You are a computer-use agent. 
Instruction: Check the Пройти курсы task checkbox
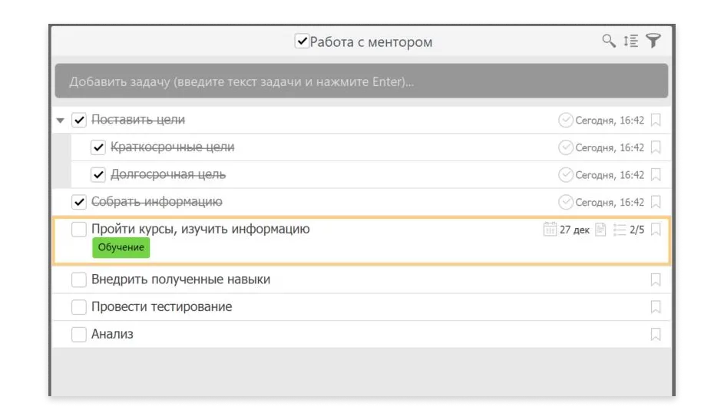[79, 230]
